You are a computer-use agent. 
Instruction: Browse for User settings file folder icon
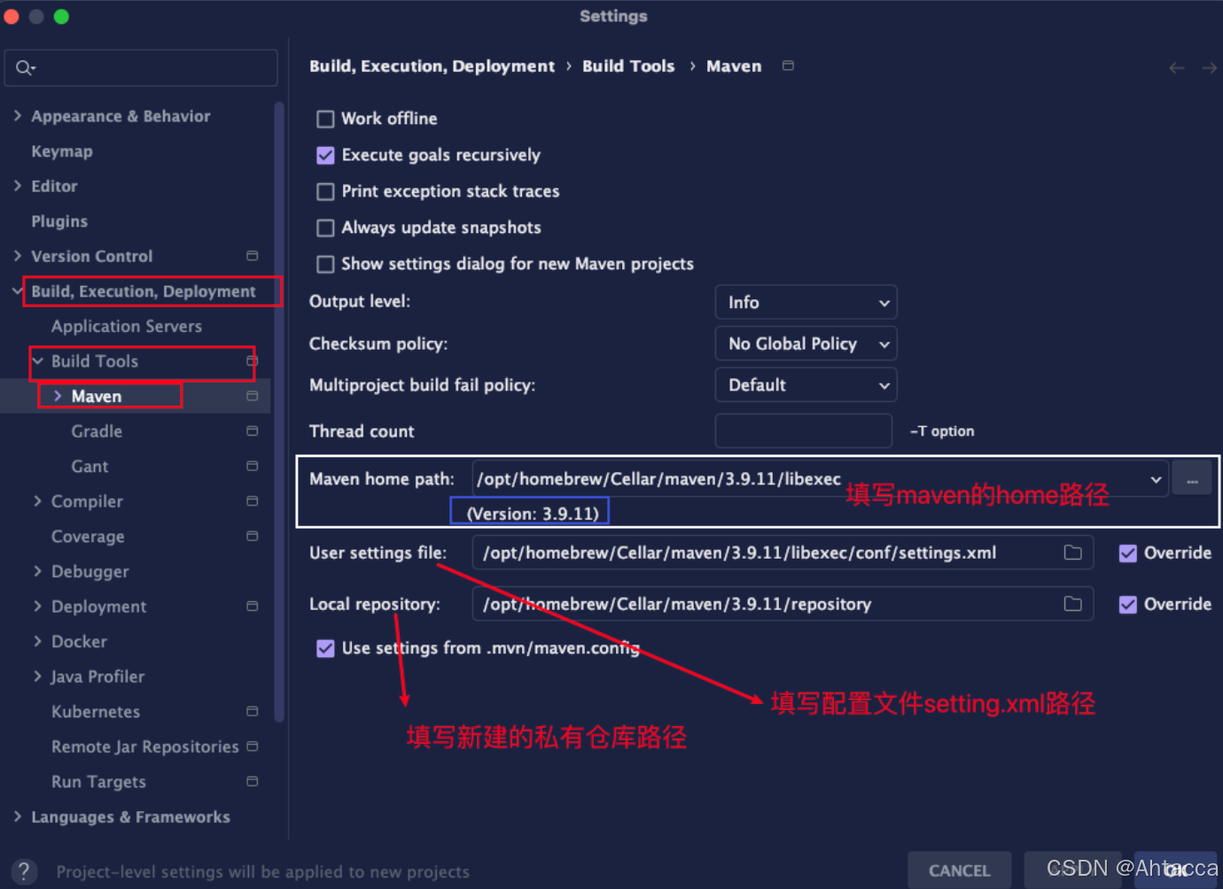tap(1073, 553)
